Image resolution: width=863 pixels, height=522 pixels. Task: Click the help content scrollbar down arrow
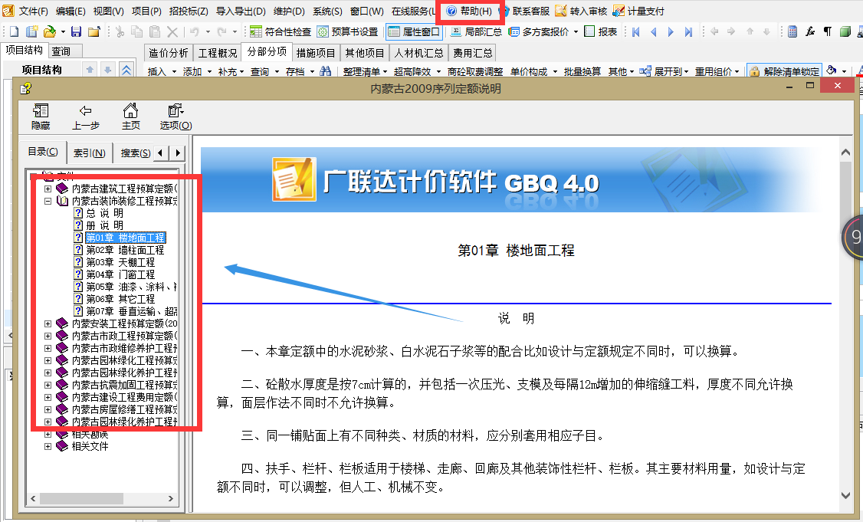point(846,495)
